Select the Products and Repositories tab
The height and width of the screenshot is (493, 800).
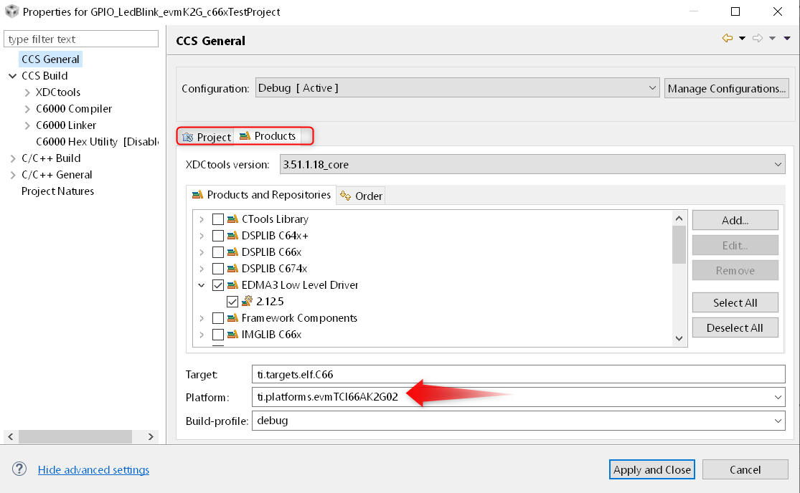tap(261, 195)
